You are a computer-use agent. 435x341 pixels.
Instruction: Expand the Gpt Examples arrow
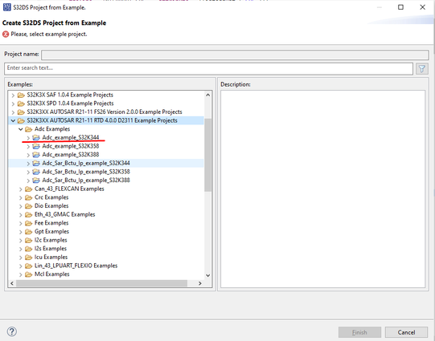(x=21, y=232)
